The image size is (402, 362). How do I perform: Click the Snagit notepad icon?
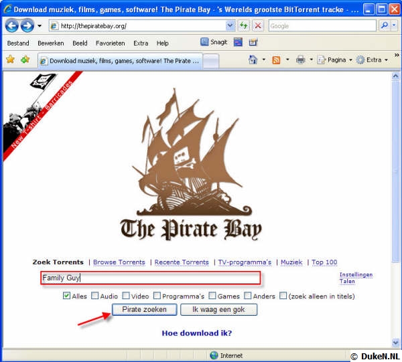click(253, 42)
